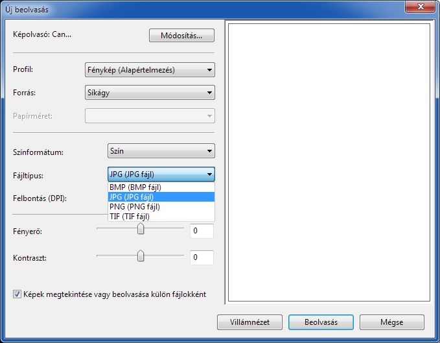Open the Profil dropdown

(150, 69)
